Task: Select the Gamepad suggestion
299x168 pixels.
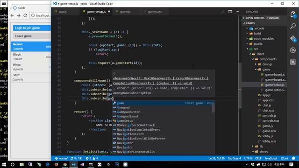Action: pyautogui.click(x=162, y=108)
